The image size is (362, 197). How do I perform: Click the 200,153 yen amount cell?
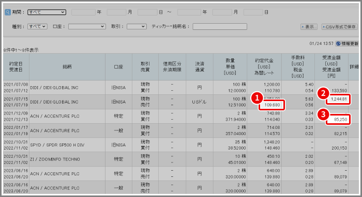point(339,148)
